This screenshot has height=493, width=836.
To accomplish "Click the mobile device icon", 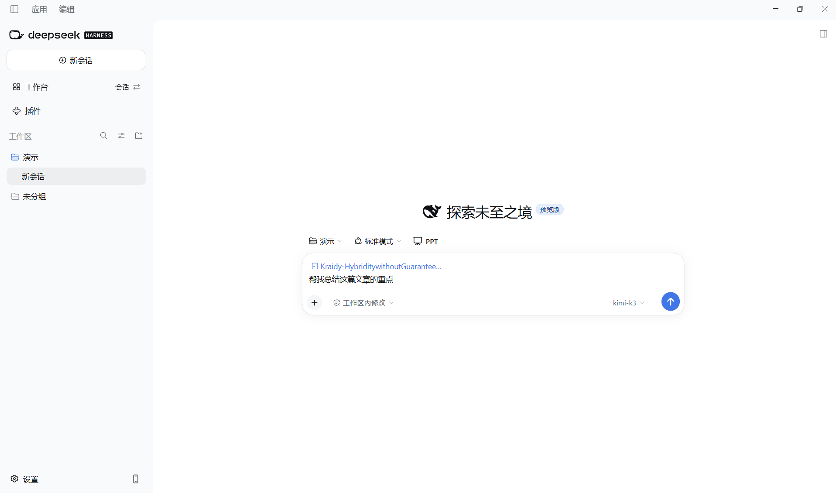I will tap(136, 479).
